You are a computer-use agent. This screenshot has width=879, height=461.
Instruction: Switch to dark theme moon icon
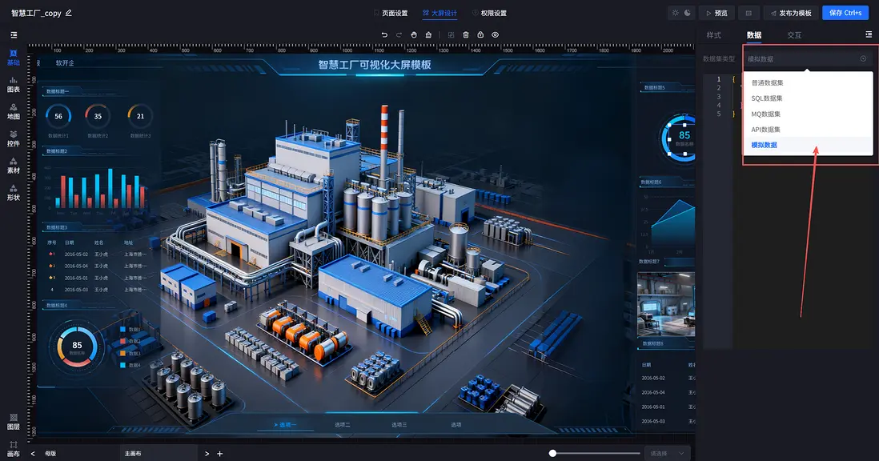click(688, 13)
